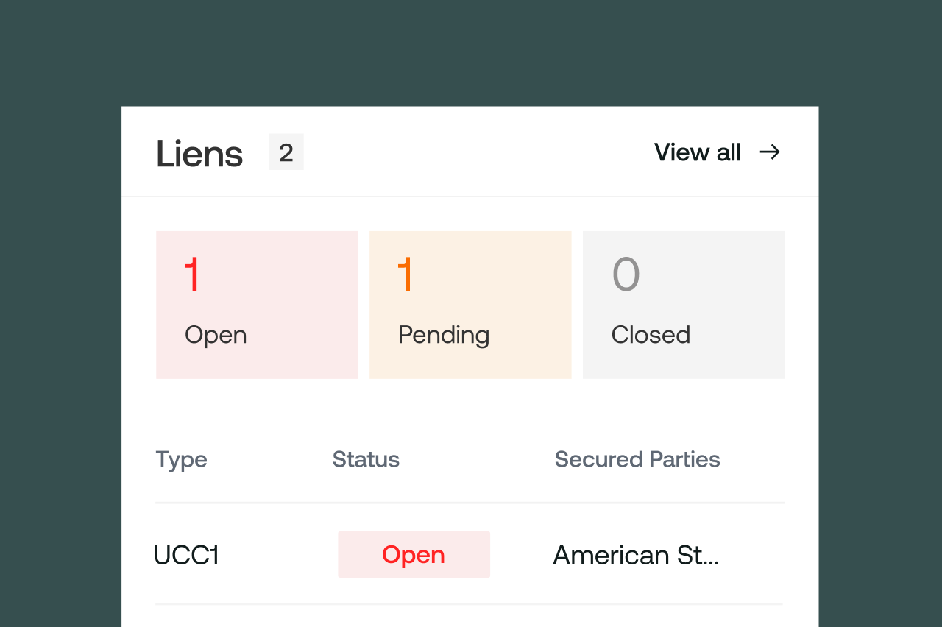Open the View all liens link
This screenshot has height=627, width=942.
pos(697,152)
